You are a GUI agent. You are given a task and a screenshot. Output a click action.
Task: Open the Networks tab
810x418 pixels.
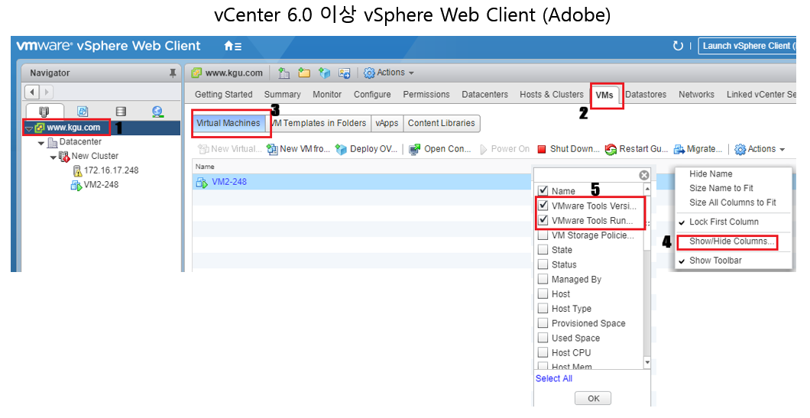coord(696,95)
